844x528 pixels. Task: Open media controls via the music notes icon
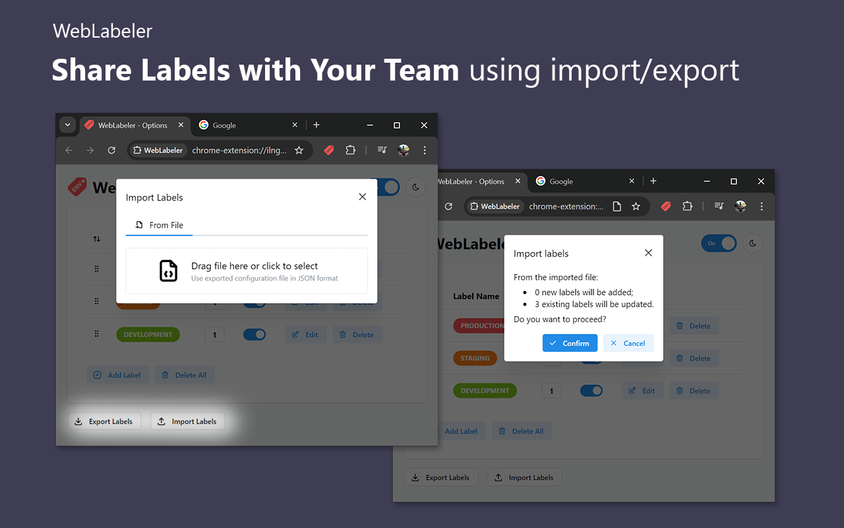[x=381, y=150]
